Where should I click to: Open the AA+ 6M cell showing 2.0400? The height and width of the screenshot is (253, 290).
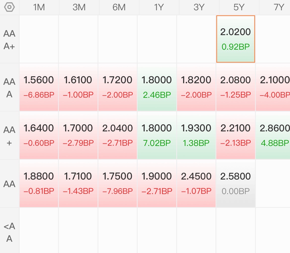pyautogui.click(x=117, y=135)
